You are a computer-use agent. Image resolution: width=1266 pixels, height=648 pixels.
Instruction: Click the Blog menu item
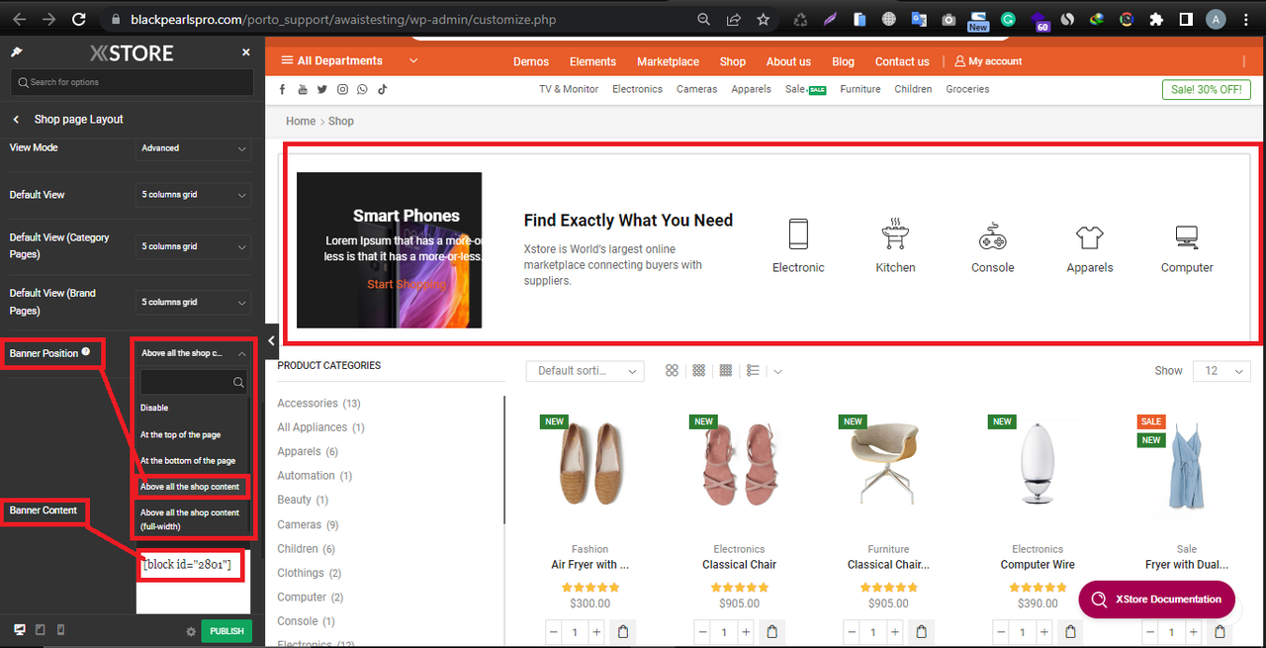coord(844,61)
